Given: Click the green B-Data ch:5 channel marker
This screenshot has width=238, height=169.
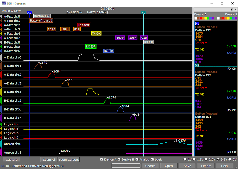Looking at the screenshot, I should [x=2, y=101].
